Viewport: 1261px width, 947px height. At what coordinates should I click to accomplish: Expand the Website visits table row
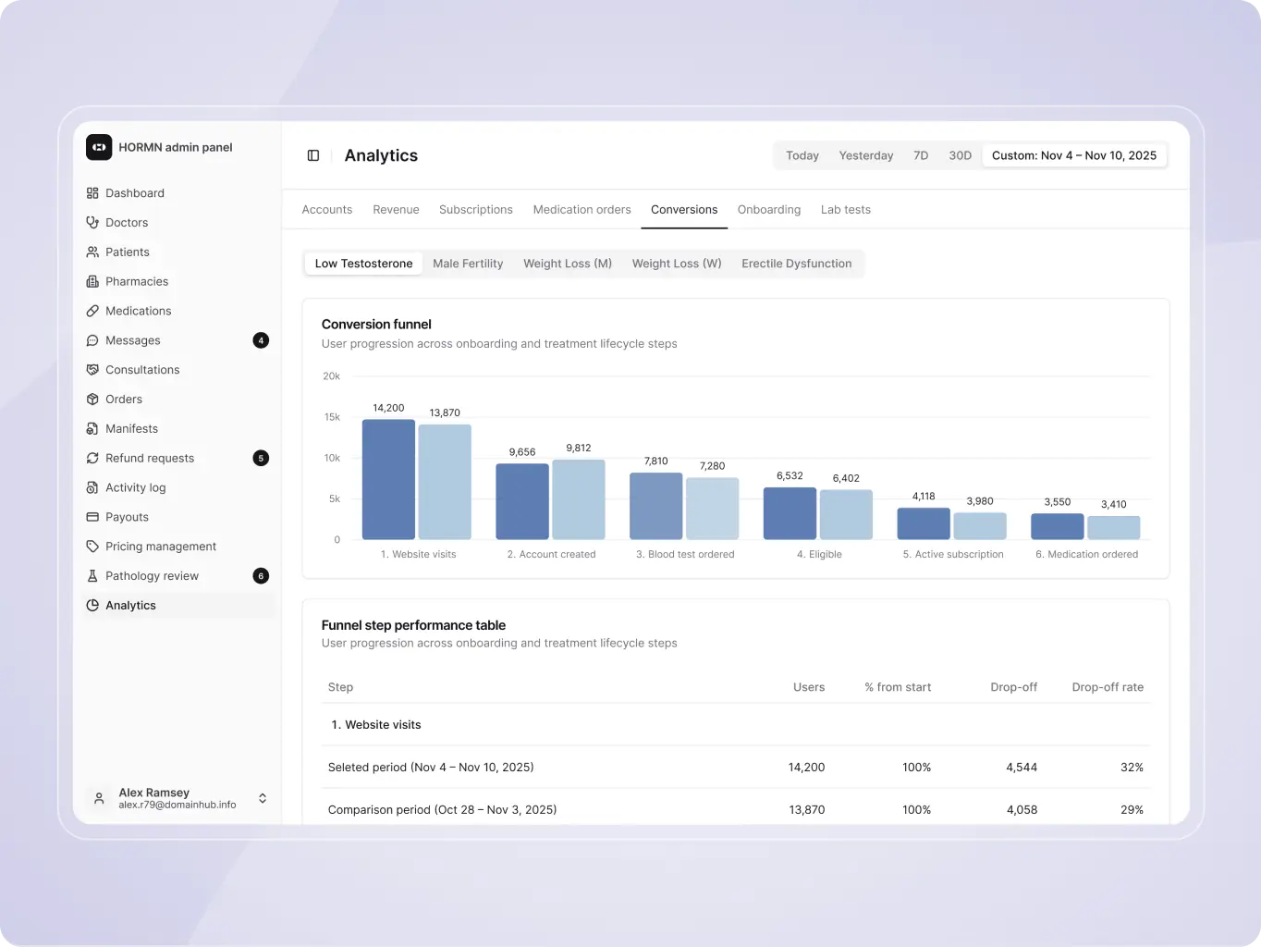coord(375,725)
